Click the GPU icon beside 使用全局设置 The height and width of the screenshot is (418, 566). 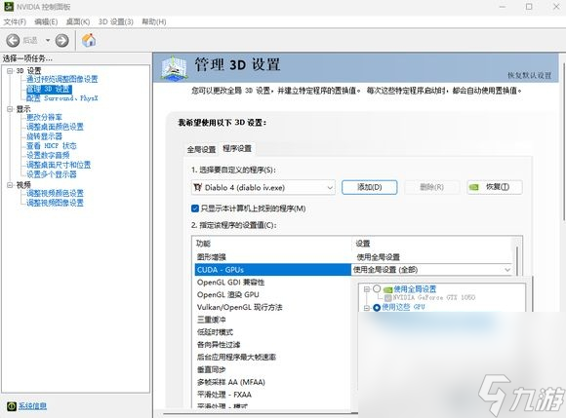(x=387, y=289)
